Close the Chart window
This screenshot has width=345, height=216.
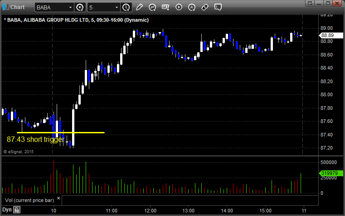click(x=337, y=3)
